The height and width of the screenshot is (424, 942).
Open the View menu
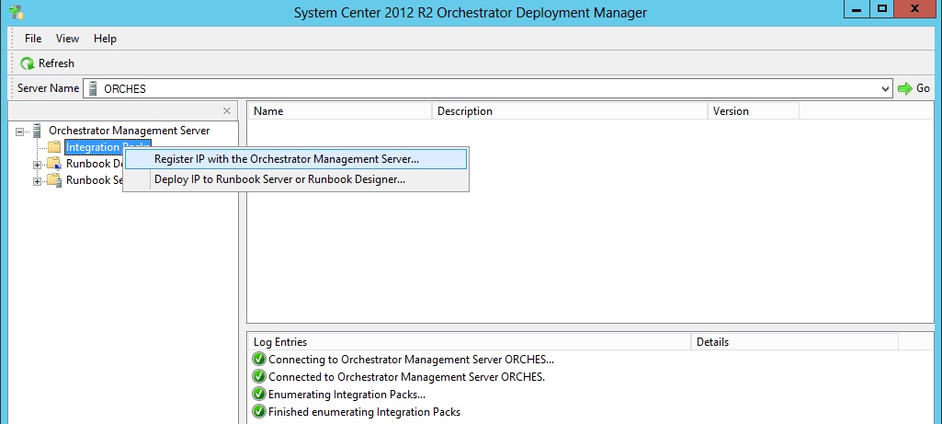67,39
